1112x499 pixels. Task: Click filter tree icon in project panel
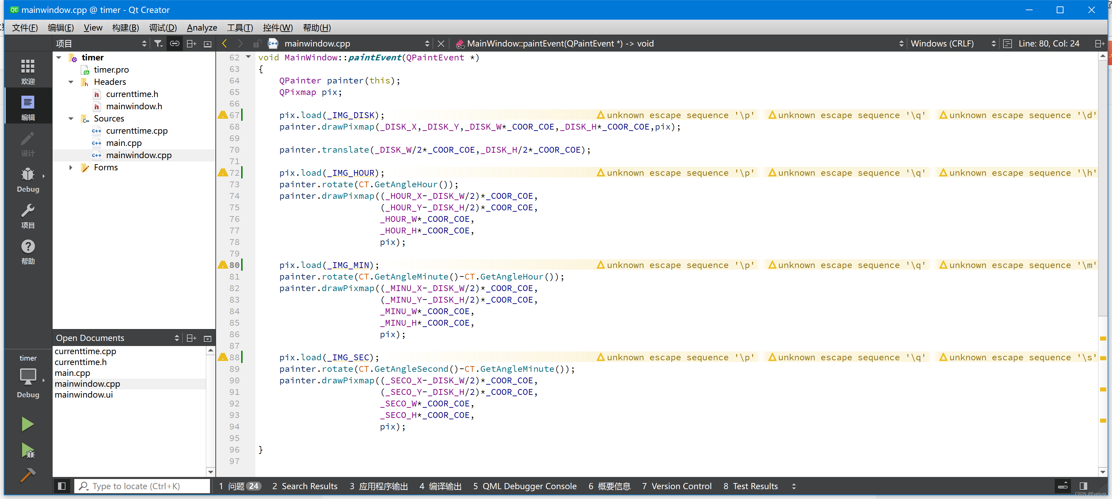click(x=158, y=44)
